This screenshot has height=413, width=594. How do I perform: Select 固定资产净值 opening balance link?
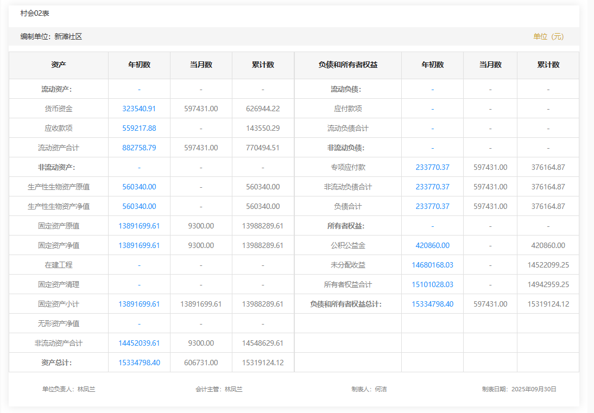coord(139,245)
